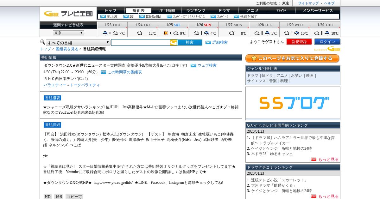
Task: Click the トップ breadcrumb link
Action: pyautogui.click(x=45, y=49)
